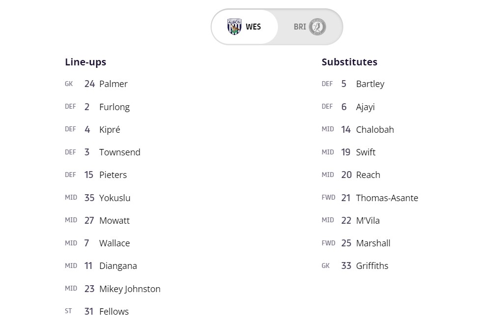The image size is (494, 326).
Task: Select goalkeeper Palmer from the lineup
Action: (x=113, y=84)
